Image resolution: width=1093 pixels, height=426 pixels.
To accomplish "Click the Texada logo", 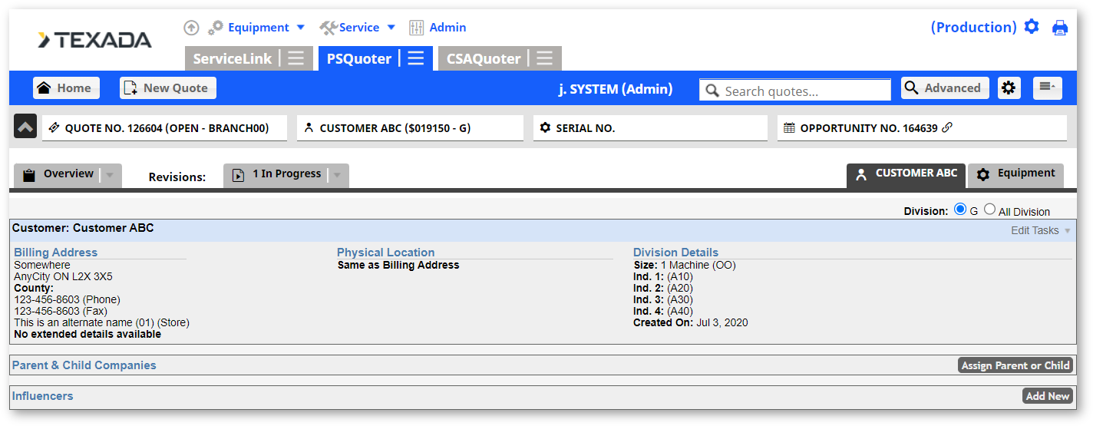I will [x=94, y=40].
